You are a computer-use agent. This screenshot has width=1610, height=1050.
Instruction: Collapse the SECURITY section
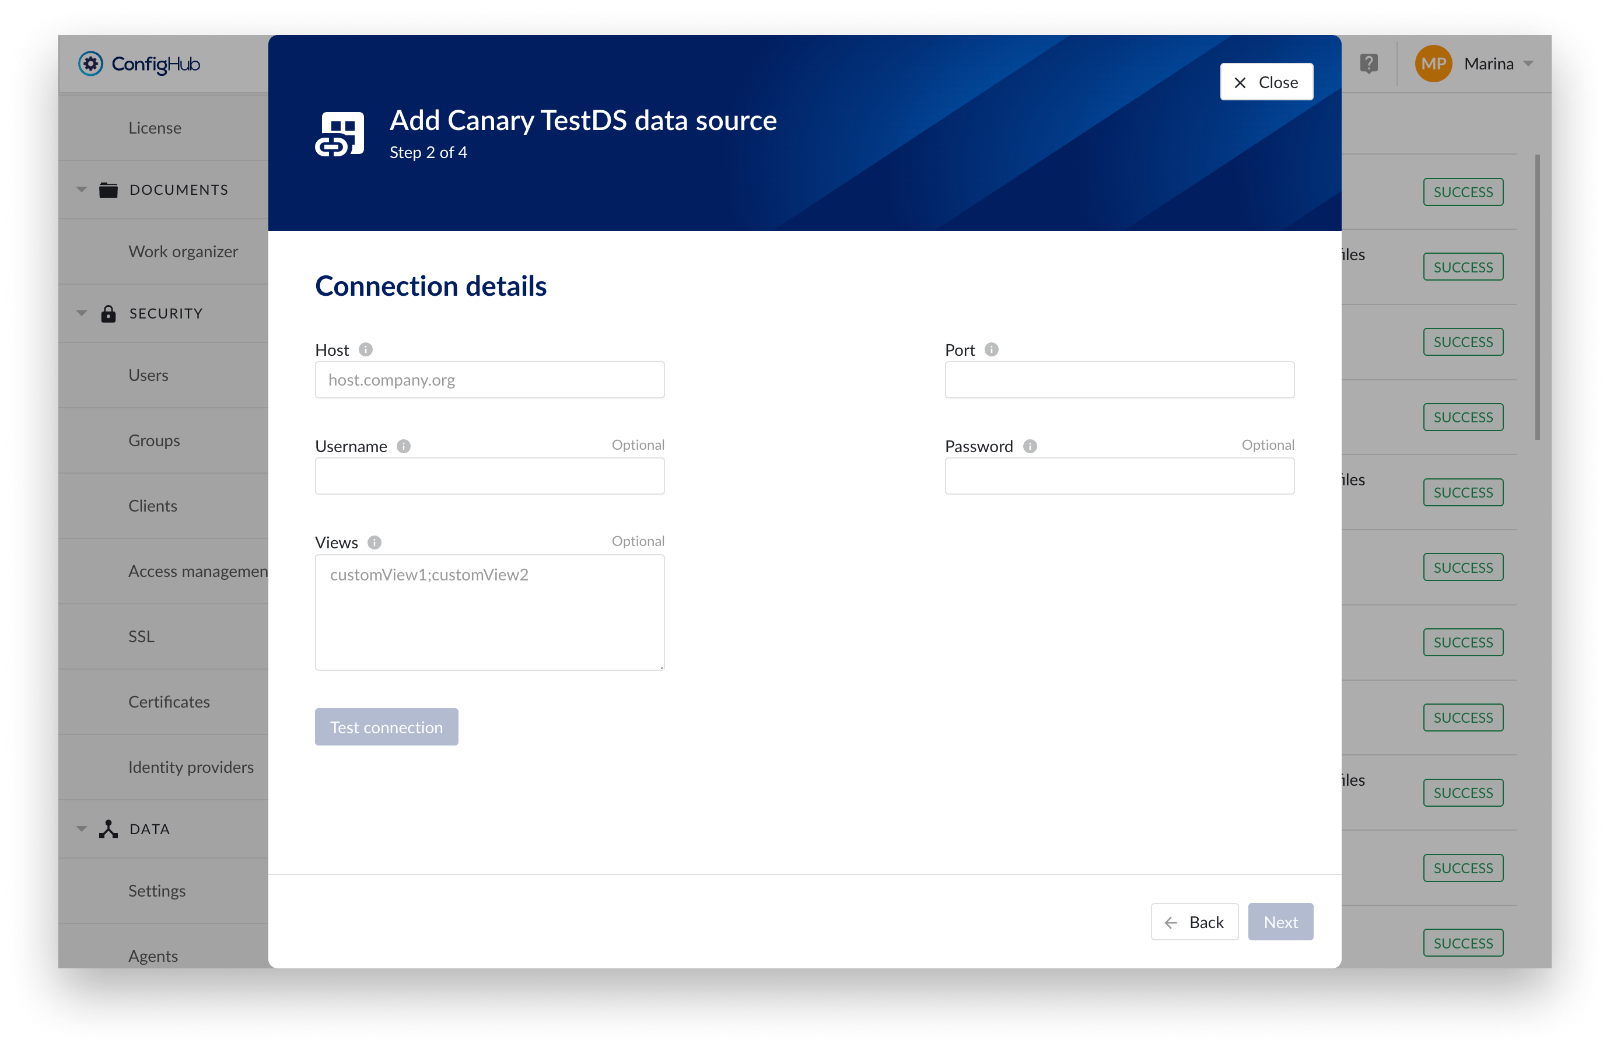[81, 313]
